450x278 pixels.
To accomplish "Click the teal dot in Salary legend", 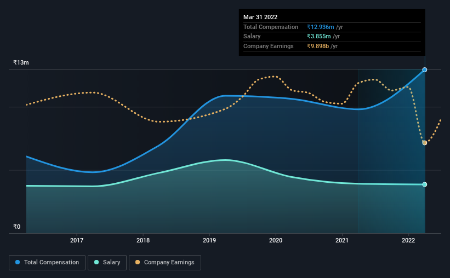I will [96, 262].
